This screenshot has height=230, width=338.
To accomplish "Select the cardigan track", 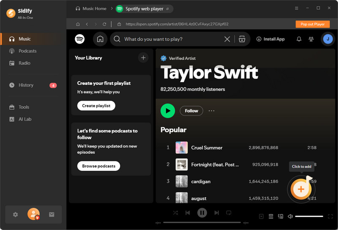I will [201, 182].
